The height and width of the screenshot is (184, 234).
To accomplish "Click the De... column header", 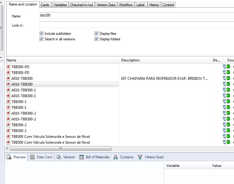I will pos(217,60).
